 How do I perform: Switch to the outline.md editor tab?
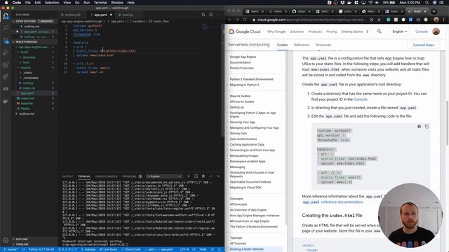tap(73, 15)
